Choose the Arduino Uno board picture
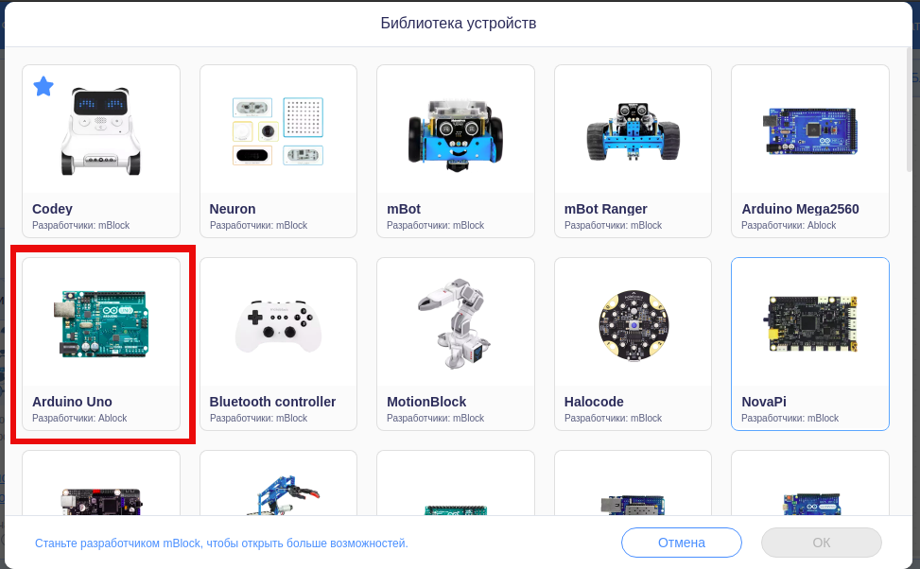This screenshot has height=569, width=920. (101, 323)
